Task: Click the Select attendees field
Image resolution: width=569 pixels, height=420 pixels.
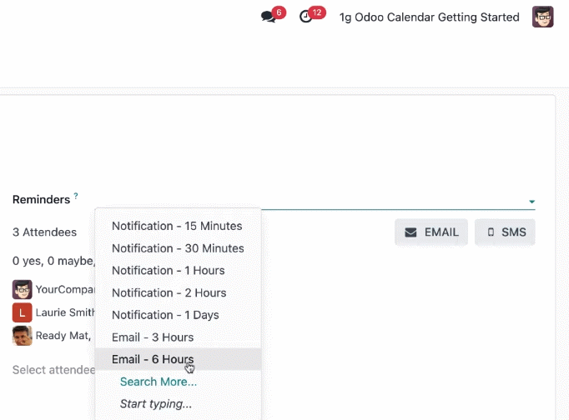Action: [53, 370]
